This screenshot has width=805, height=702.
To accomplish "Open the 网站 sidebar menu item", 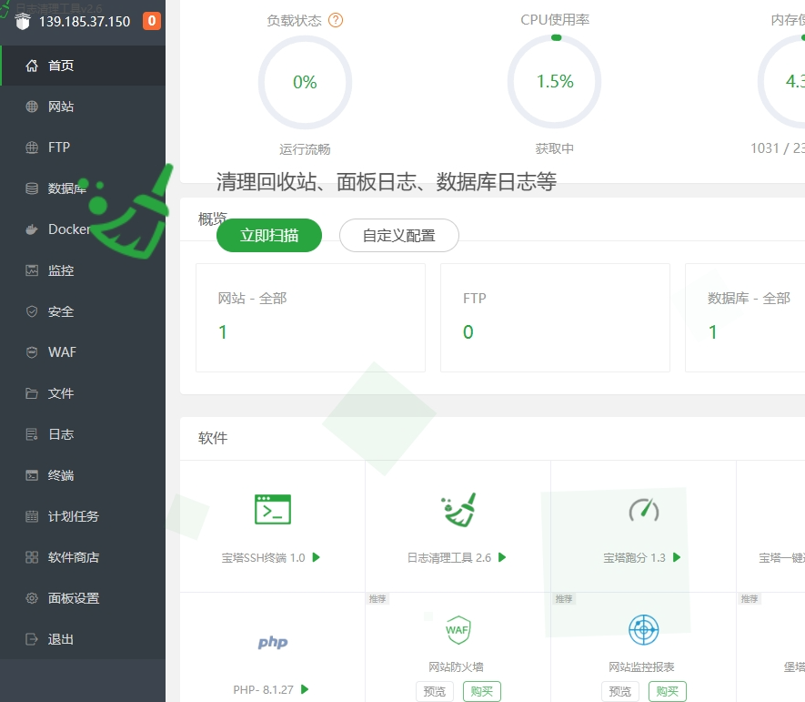I will (83, 107).
